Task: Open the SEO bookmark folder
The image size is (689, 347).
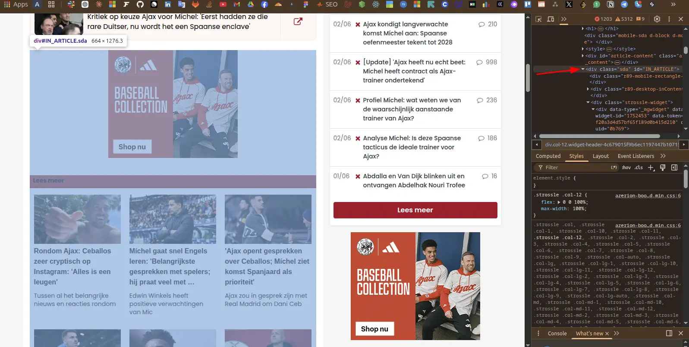Action: tap(327, 4)
